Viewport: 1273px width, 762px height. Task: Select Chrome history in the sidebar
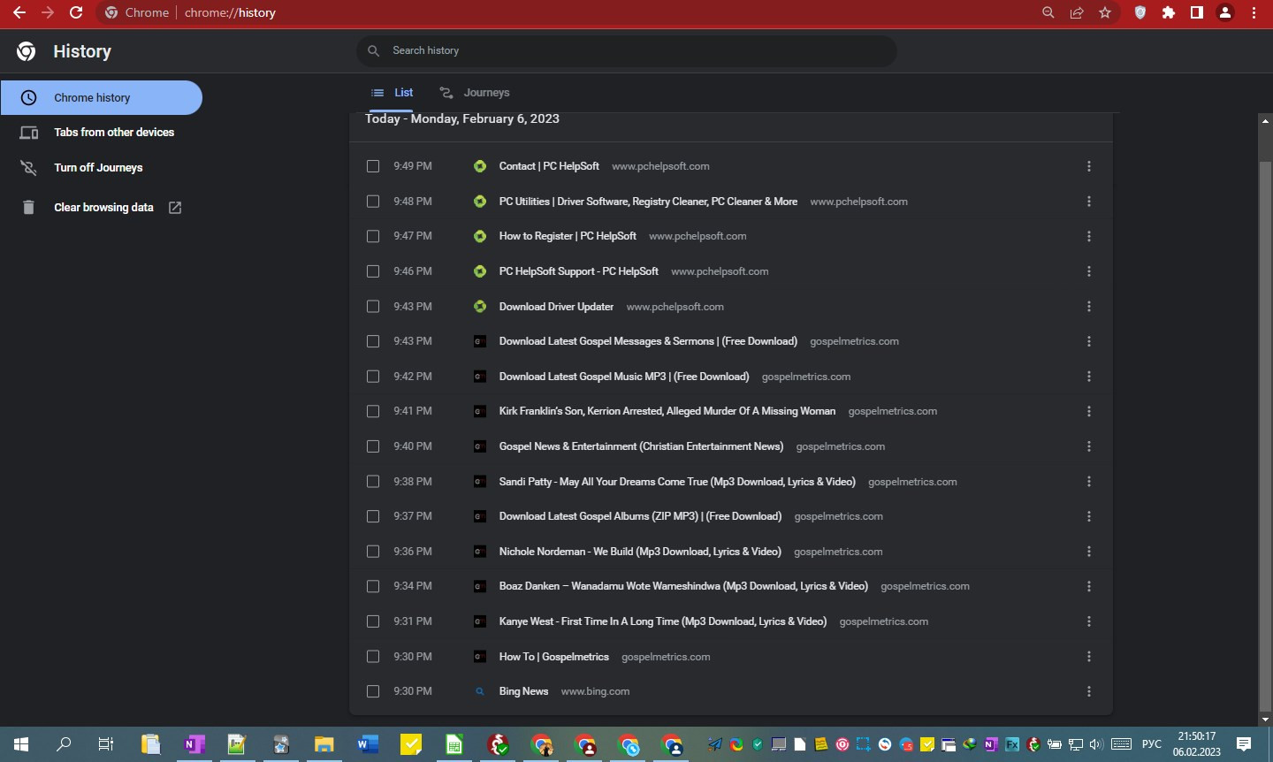101,97
